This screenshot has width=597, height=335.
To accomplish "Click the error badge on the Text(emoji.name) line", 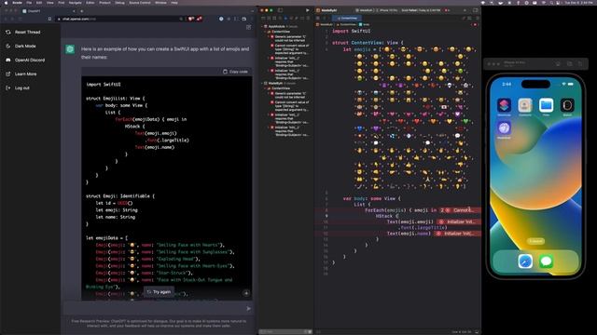I will tap(457, 234).
